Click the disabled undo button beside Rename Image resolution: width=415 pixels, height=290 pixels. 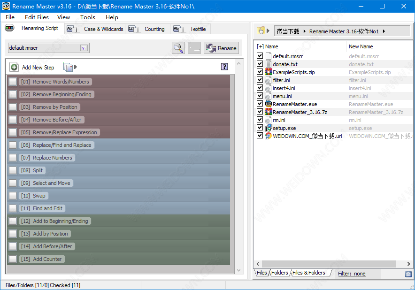tap(194, 48)
